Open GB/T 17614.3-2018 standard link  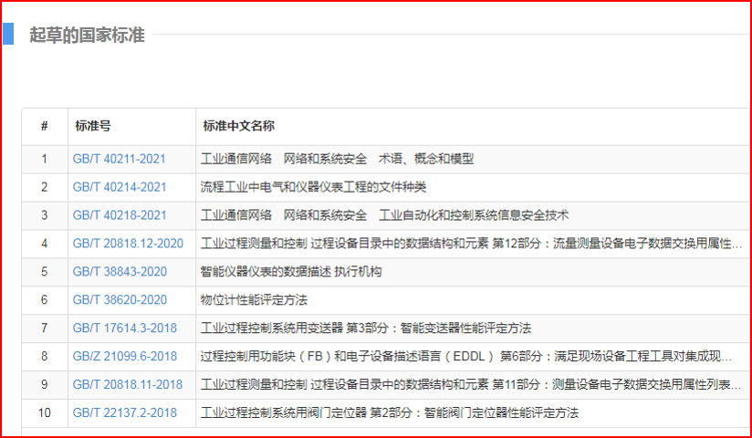tap(125, 328)
